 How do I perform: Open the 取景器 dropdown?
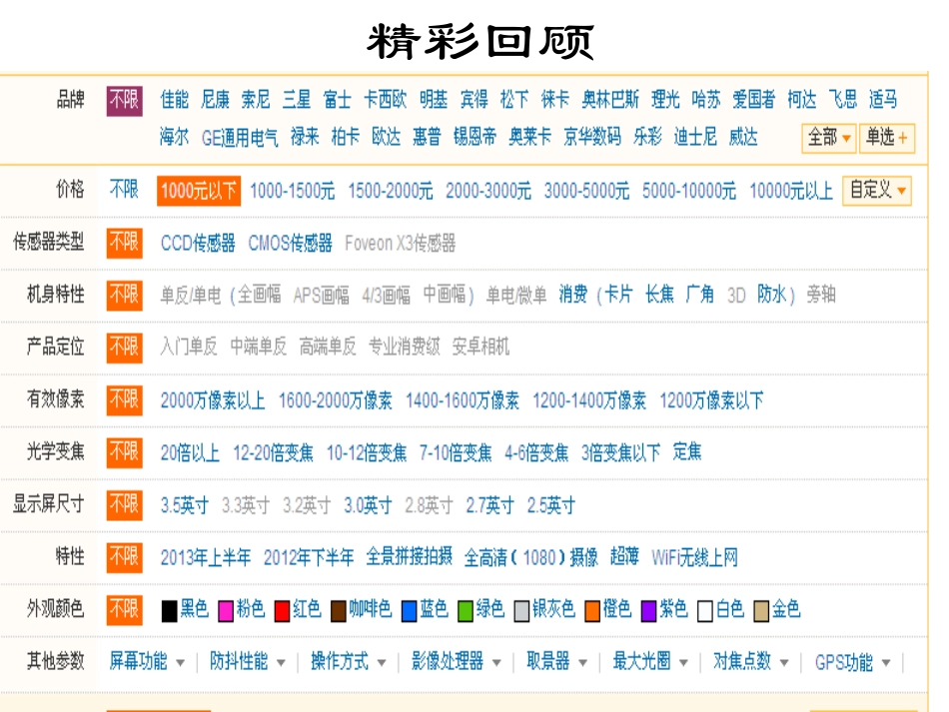(556, 662)
